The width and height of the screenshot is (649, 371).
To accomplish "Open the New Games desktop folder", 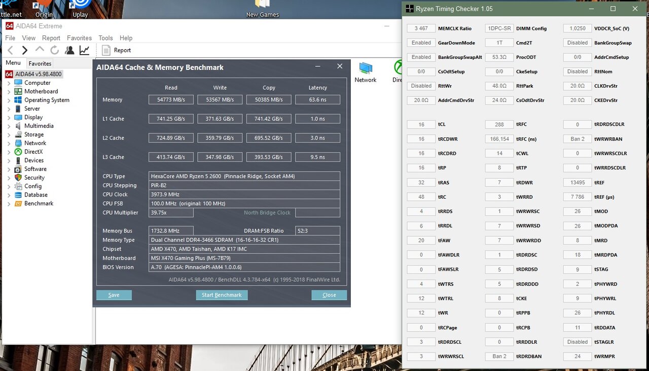I will tap(262, 9).
